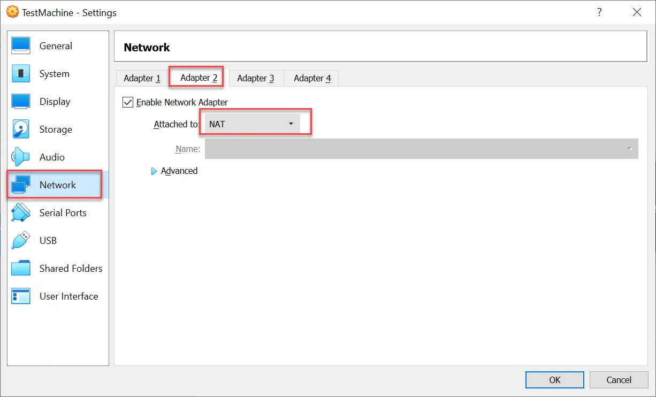Open the greyed Name combo box
Viewport: 656px width, 397px height.
coord(422,149)
